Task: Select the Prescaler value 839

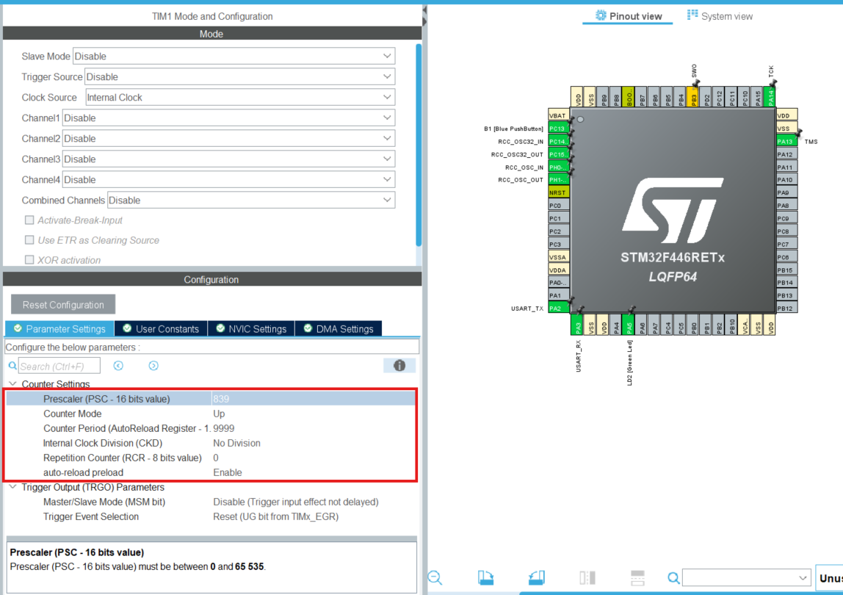Action: tap(221, 399)
